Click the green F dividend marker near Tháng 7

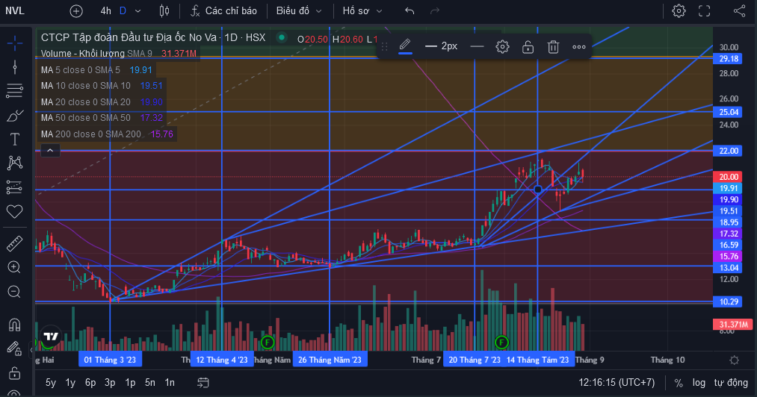pos(501,343)
